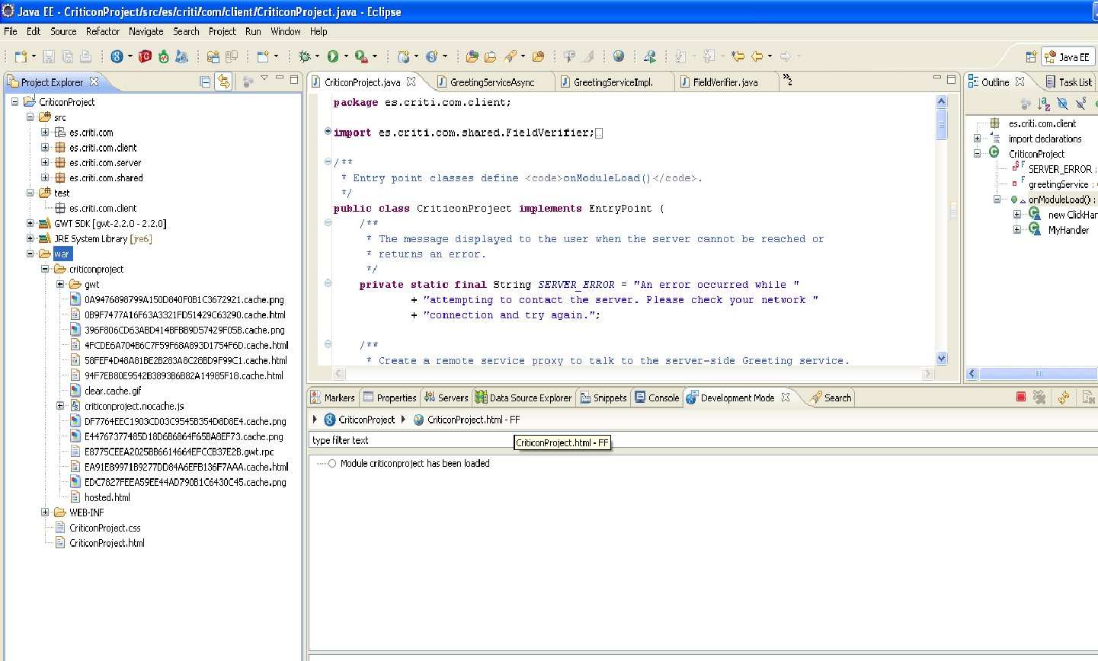Screen dimensions: 1098x661
Task: Show the hidden editor tabs list
Action: [788, 81]
